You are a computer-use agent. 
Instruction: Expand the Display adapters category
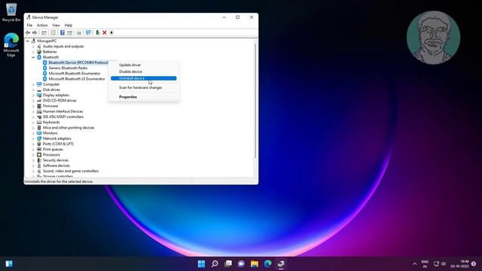[33, 96]
